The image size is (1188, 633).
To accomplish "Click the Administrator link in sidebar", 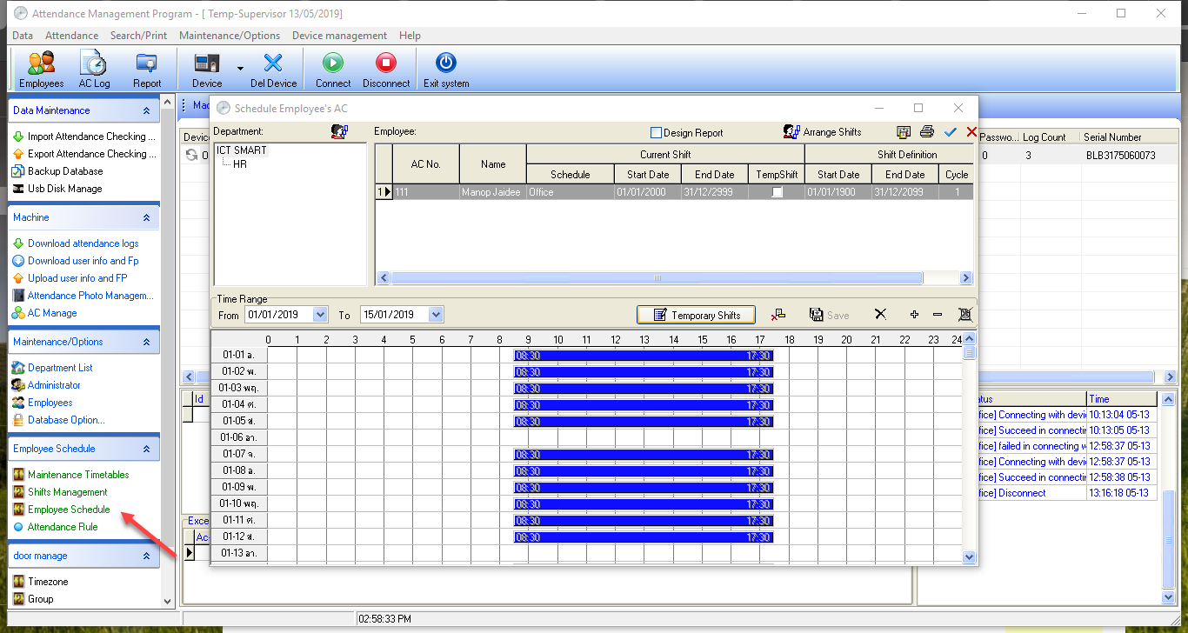I will click(54, 385).
